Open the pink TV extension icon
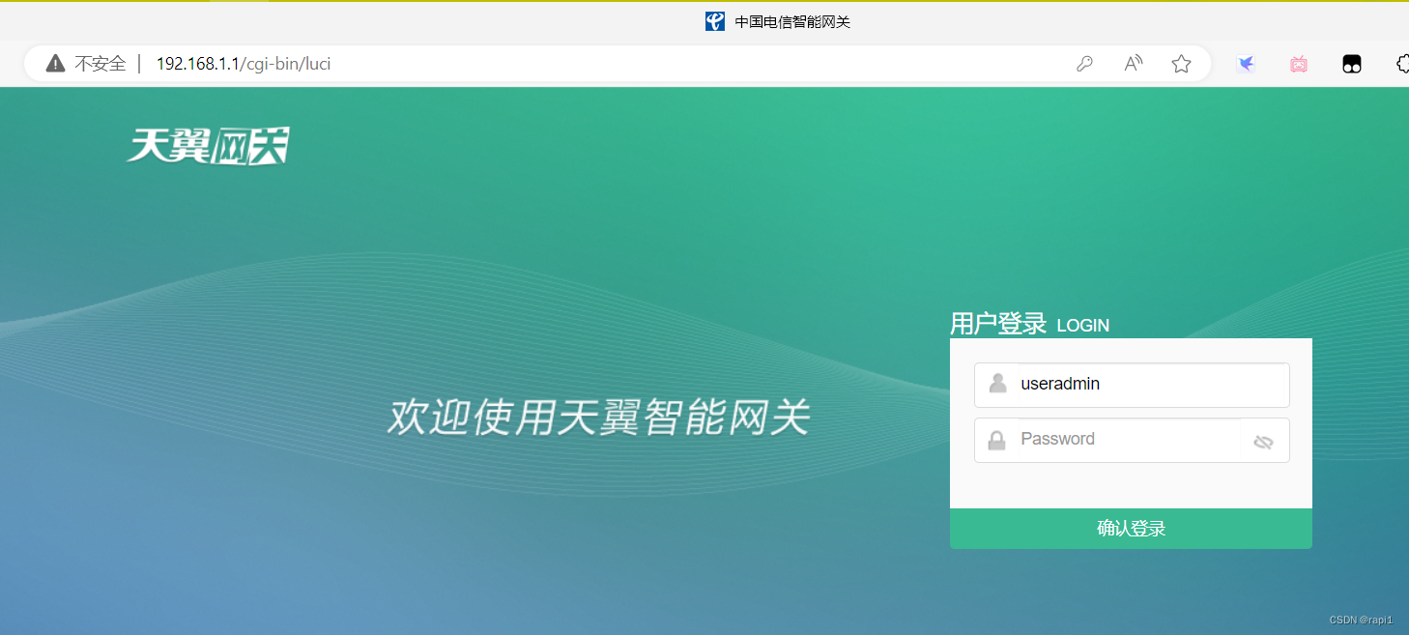This screenshot has width=1409, height=635. [x=1299, y=64]
